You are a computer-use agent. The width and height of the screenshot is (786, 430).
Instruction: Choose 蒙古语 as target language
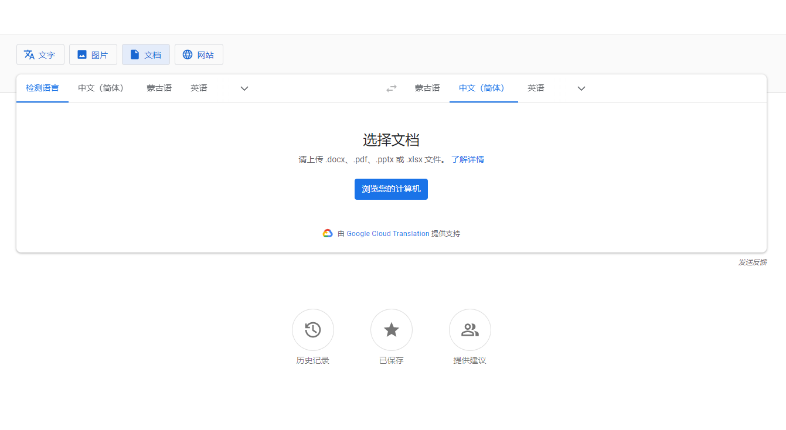point(427,88)
